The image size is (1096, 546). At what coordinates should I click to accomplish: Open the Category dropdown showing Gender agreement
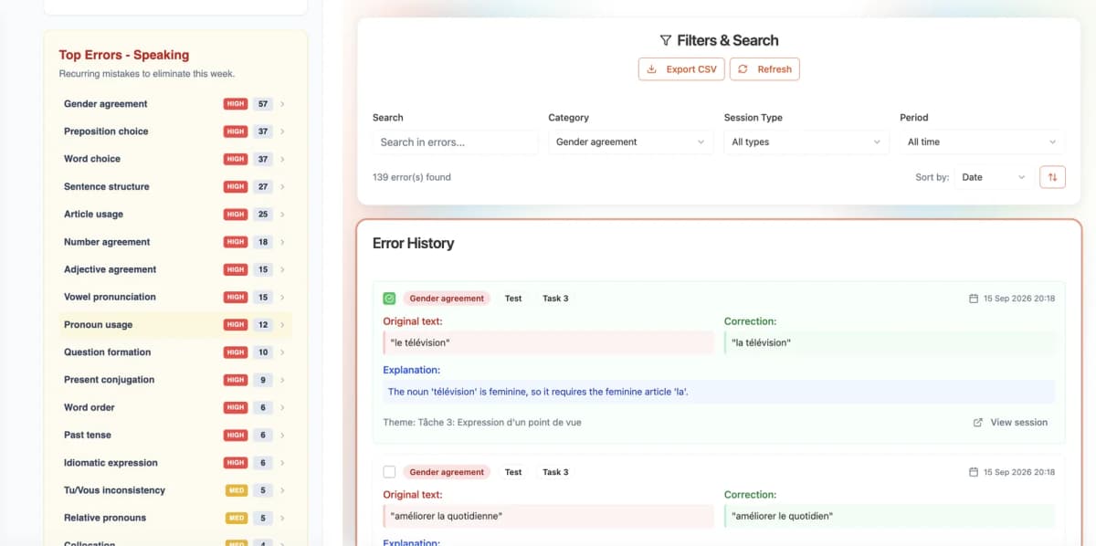[631, 142]
